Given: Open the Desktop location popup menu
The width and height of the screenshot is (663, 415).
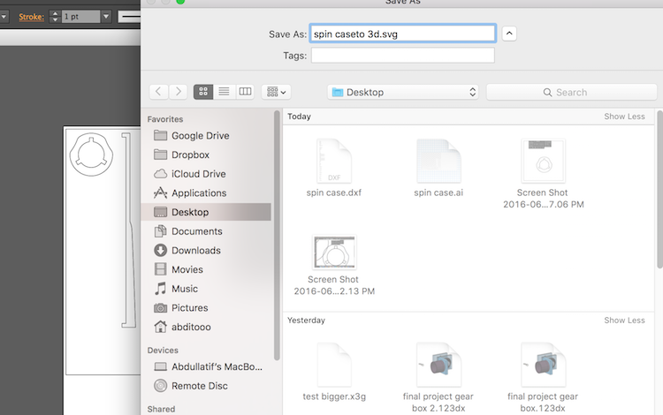Looking at the screenshot, I should pyautogui.click(x=403, y=92).
